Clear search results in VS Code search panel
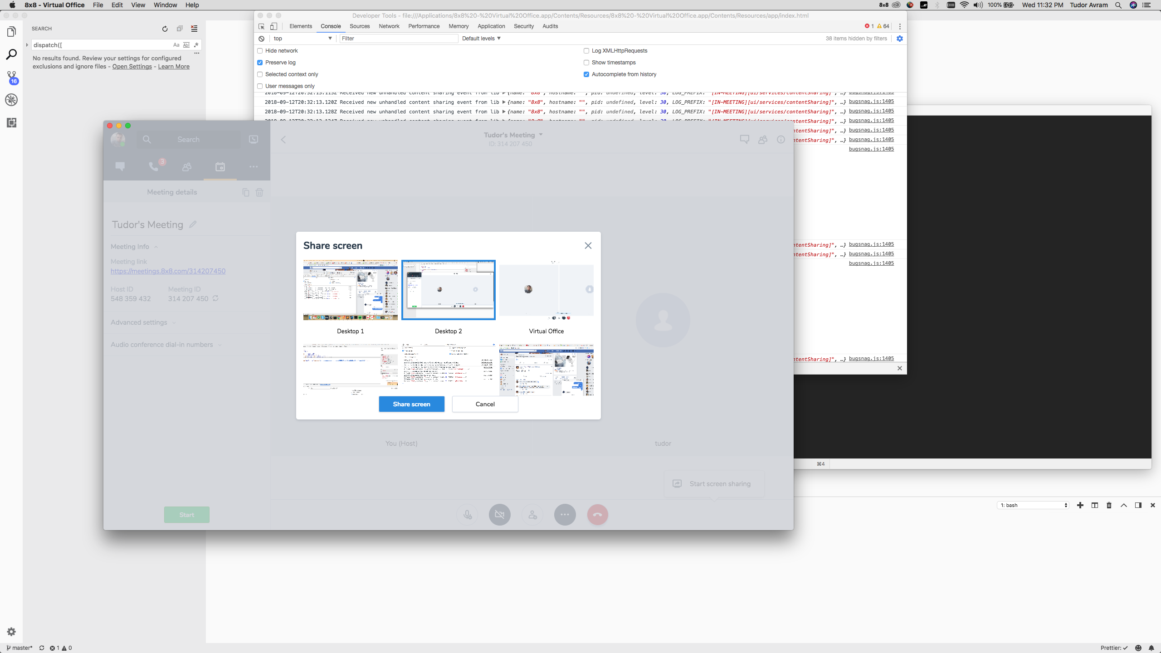The width and height of the screenshot is (1161, 653). click(x=194, y=29)
